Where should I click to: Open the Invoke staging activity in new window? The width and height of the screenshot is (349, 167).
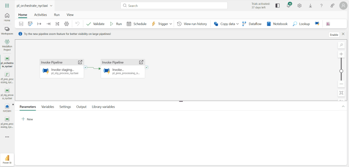(x=80, y=62)
